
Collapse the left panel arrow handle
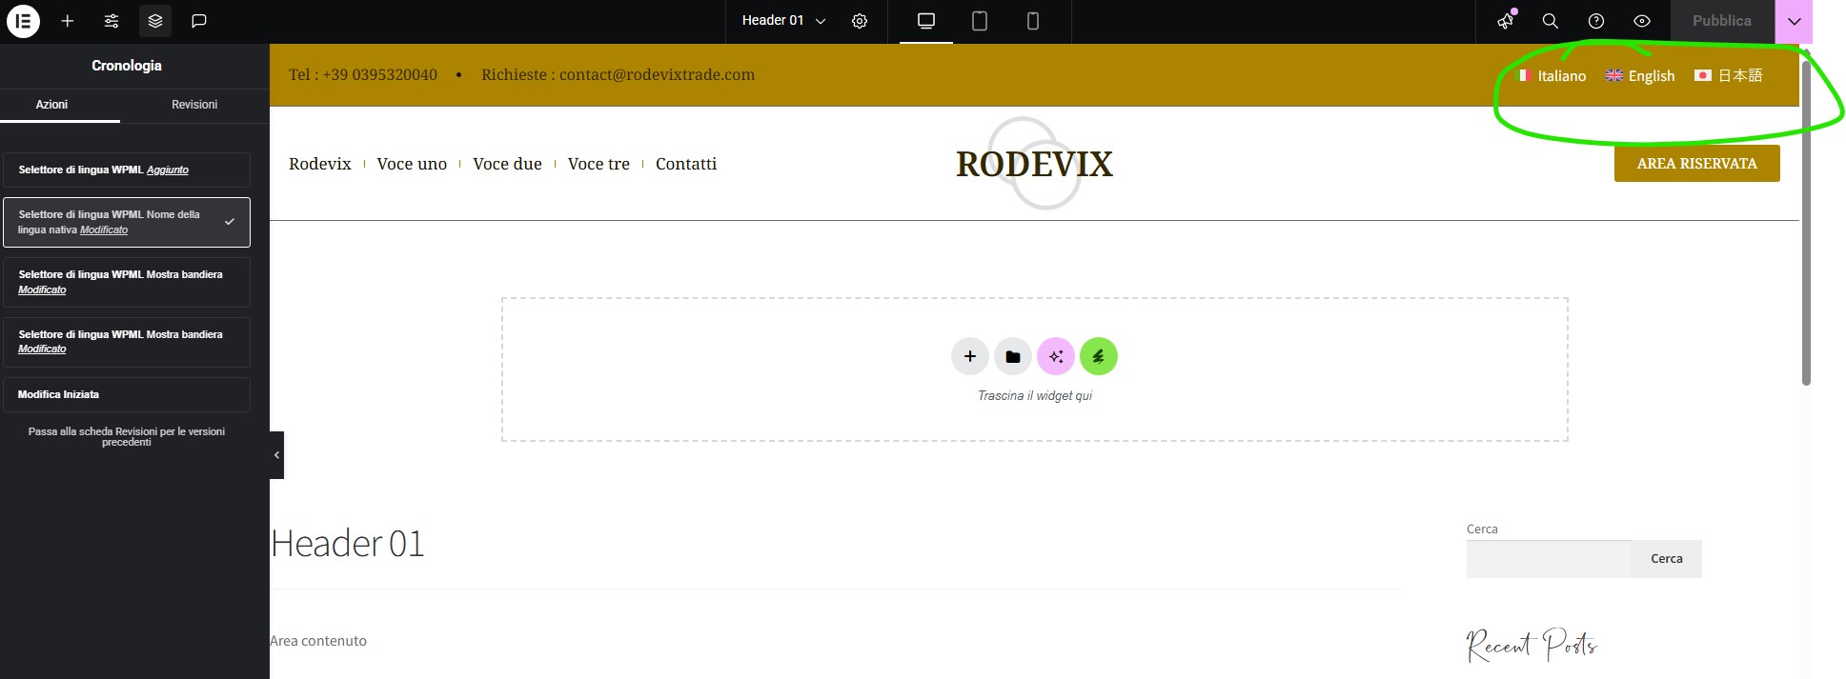coord(276,455)
